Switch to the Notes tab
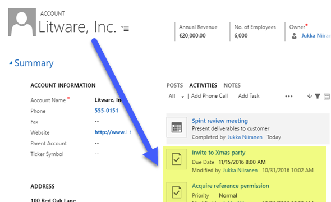 [232, 85]
